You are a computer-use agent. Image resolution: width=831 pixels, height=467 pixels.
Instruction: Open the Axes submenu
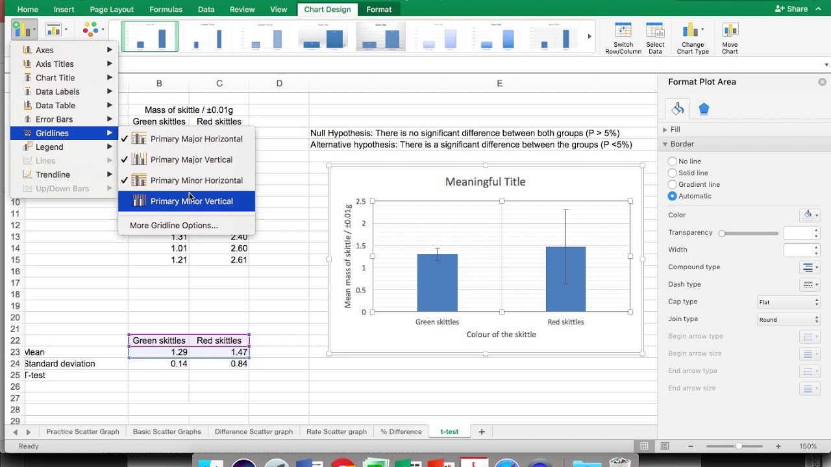pyautogui.click(x=65, y=50)
